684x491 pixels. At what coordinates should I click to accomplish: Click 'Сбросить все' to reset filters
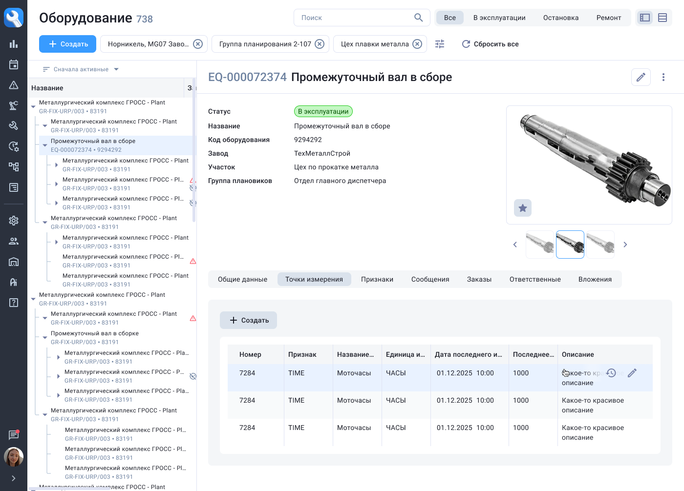click(490, 44)
